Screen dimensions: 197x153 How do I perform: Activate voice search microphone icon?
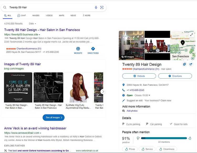click(96, 7)
